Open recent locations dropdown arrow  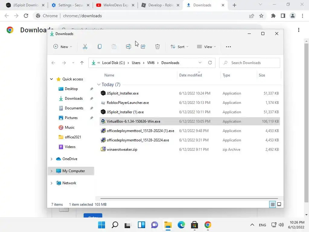pyautogui.click(x=73, y=63)
